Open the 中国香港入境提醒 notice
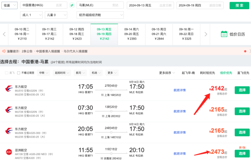This screenshot has height=163, width=251. coord(48,51)
